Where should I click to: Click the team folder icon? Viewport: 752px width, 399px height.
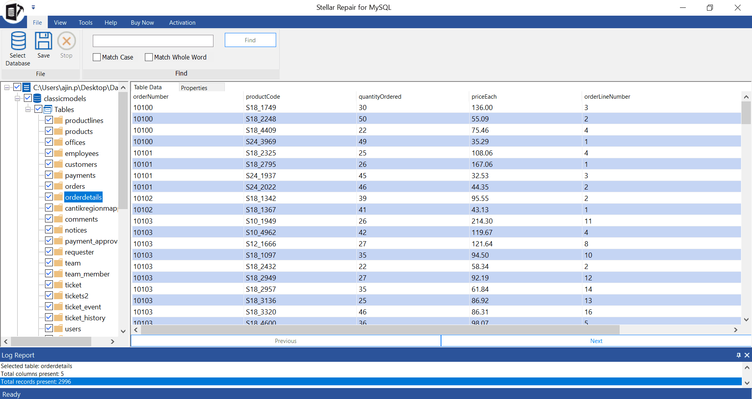click(58, 262)
